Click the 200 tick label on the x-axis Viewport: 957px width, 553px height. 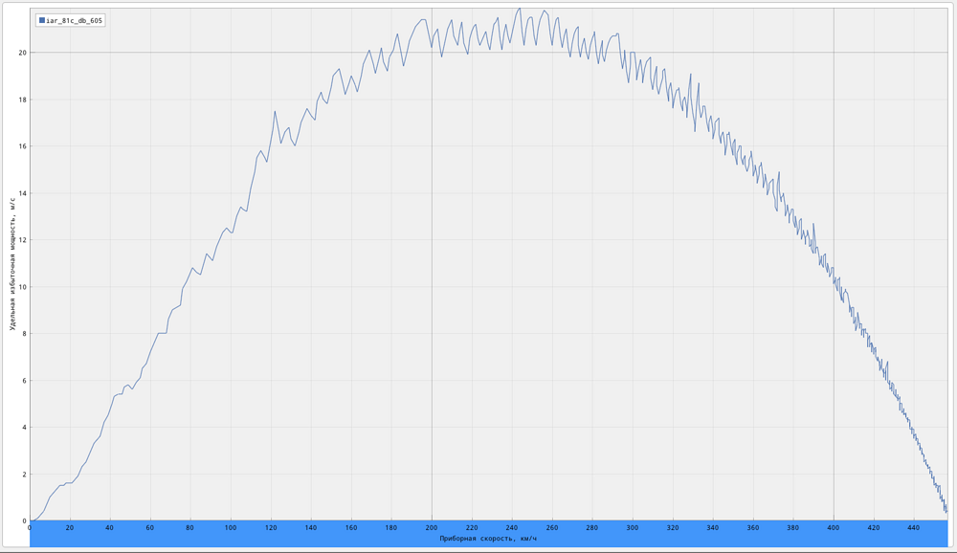[x=432, y=527]
